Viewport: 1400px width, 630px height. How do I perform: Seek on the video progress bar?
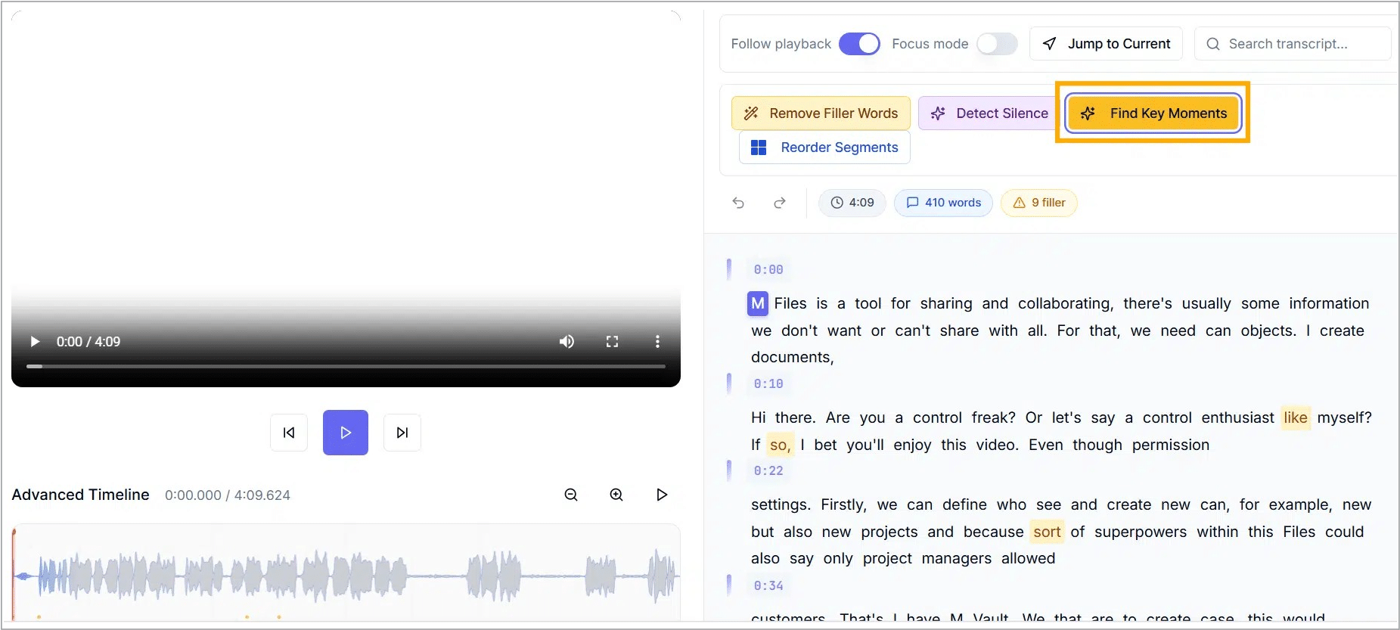(x=346, y=366)
